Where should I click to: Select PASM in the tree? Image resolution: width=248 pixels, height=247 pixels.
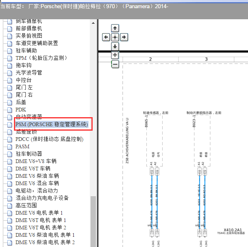(23, 147)
